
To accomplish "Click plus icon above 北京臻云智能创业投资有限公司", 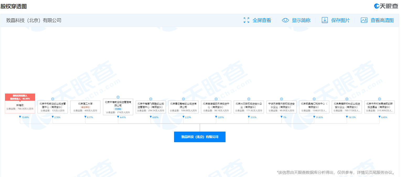I will pyautogui.click(x=183, y=99).
